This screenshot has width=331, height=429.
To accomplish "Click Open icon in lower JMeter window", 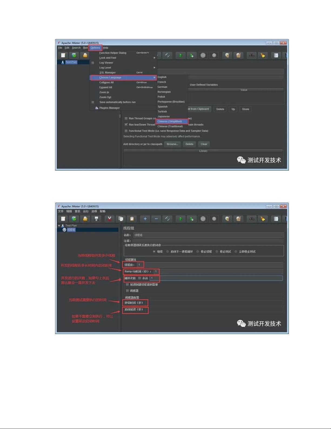I will pos(85,219).
